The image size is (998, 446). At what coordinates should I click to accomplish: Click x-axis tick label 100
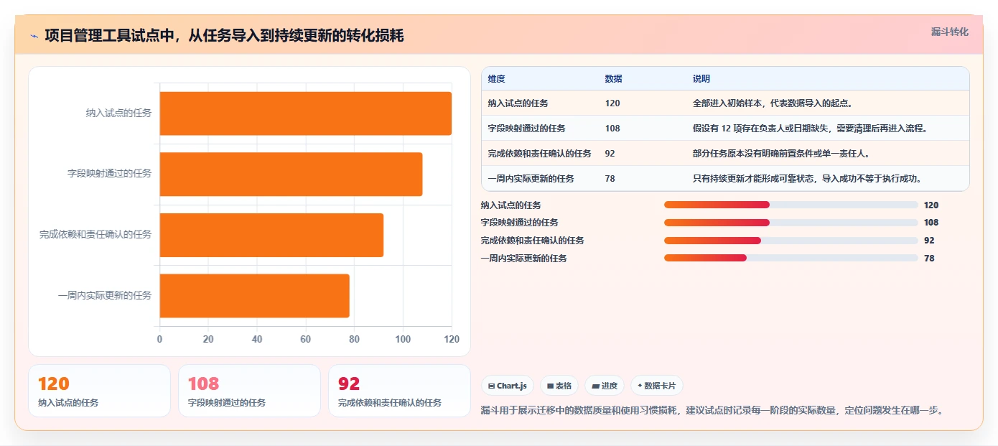[x=403, y=339]
